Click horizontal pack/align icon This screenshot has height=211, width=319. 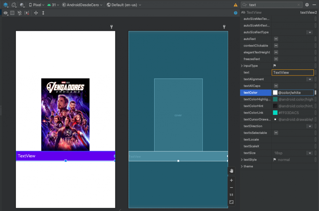pos(36,13)
